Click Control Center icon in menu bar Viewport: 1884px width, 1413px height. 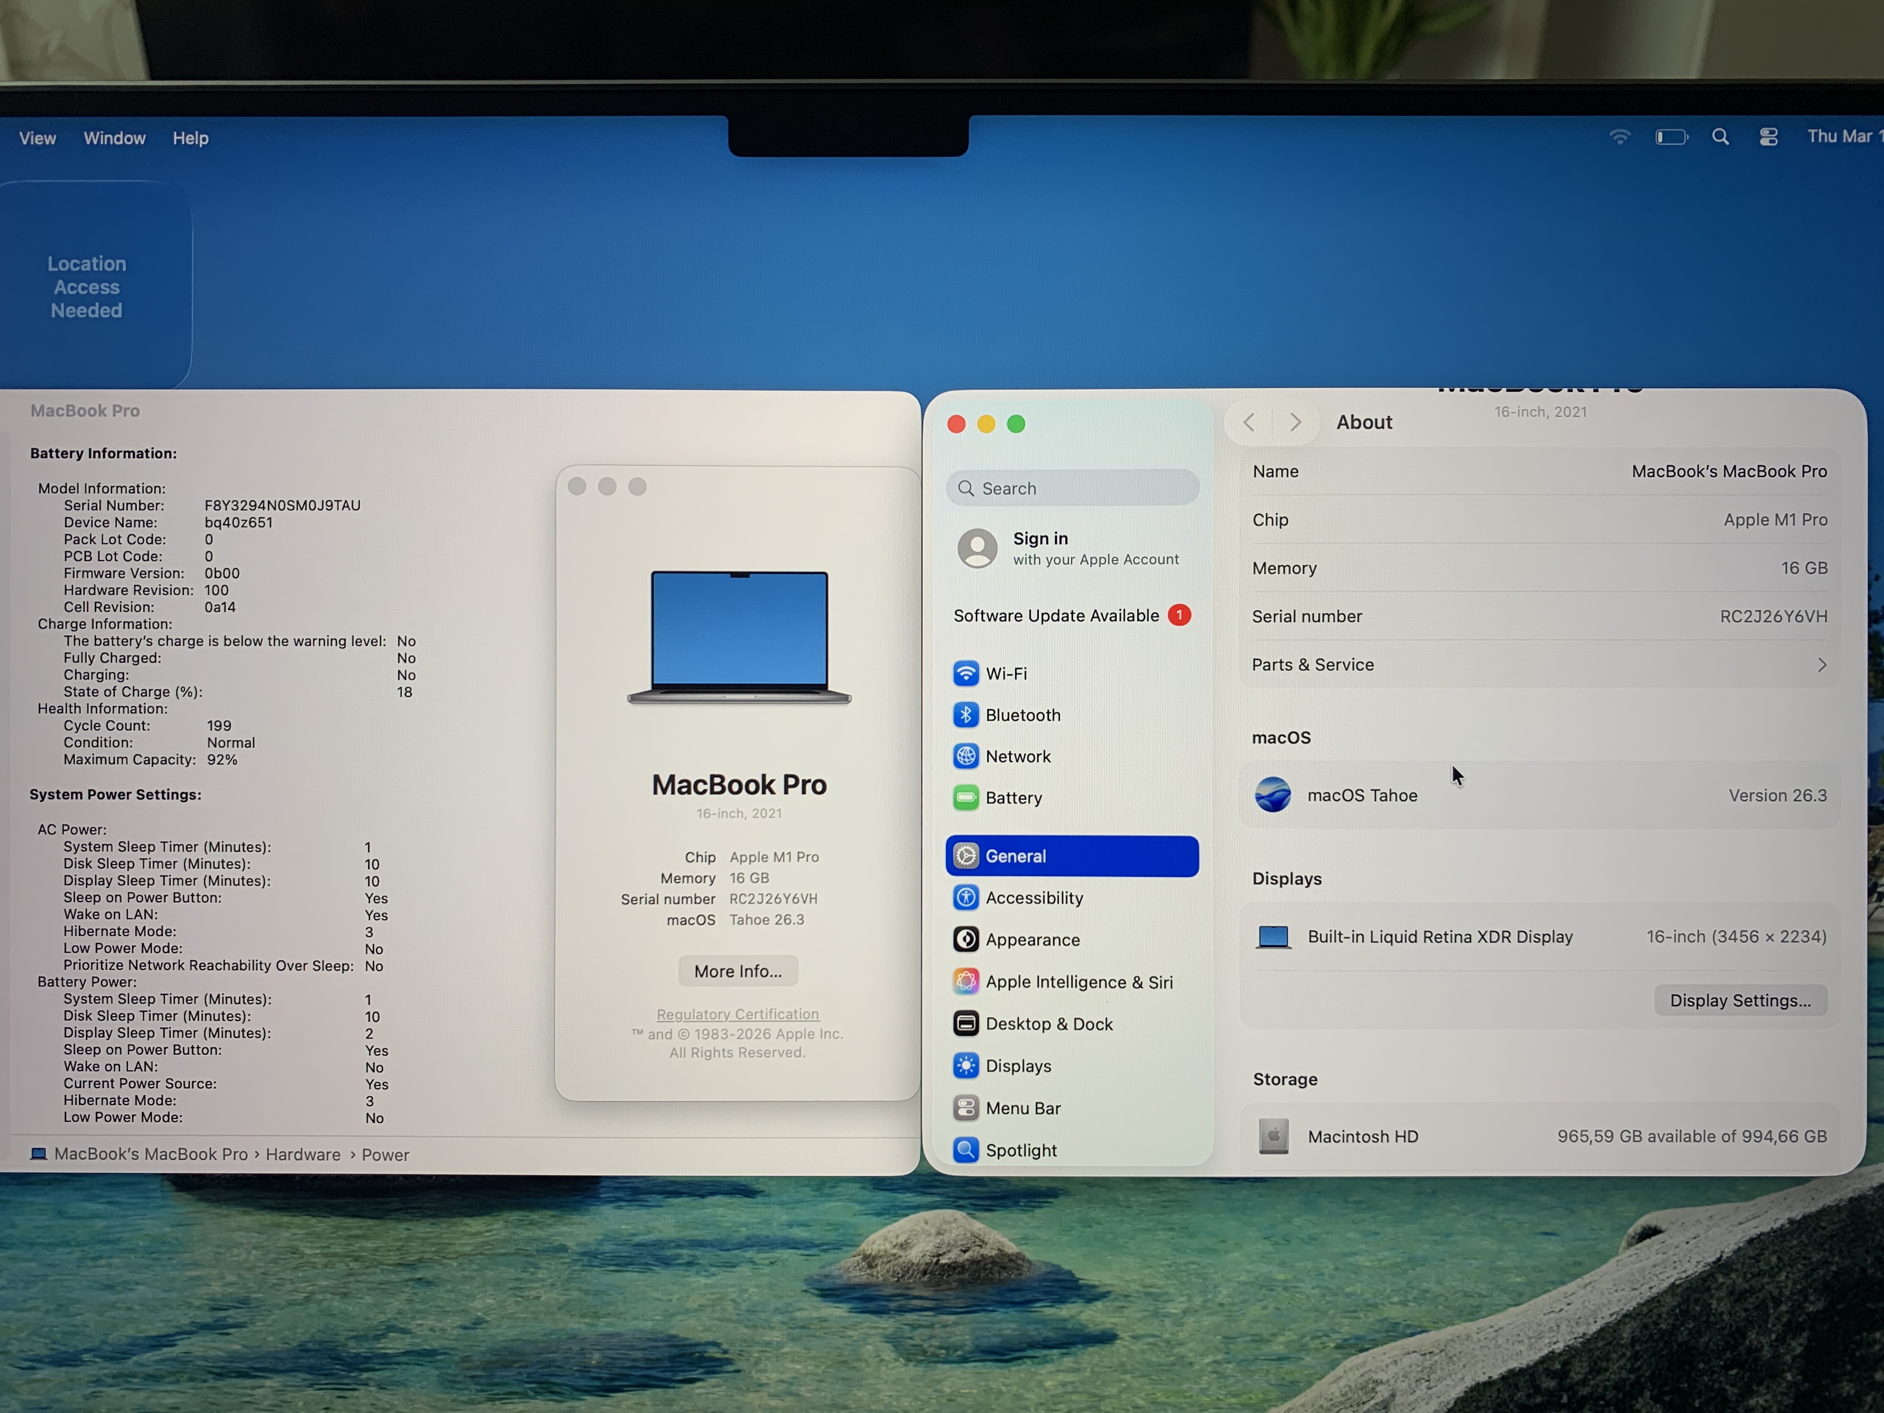point(1768,137)
